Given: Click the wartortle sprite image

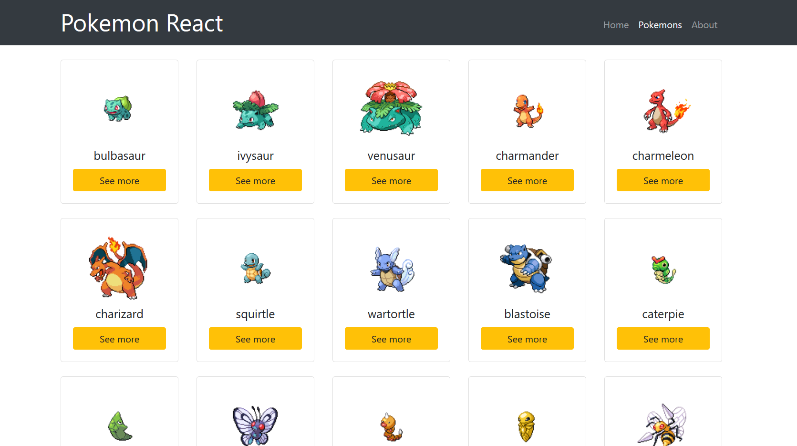Looking at the screenshot, I should (392, 269).
